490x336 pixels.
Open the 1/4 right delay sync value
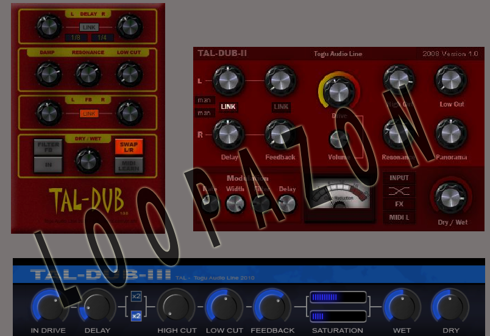[x=102, y=38]
